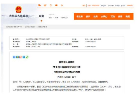Share via the light blue Tencent icon
Image resolution: width=138 pixels, height=97 pixels.
click(x=24, y=57)
